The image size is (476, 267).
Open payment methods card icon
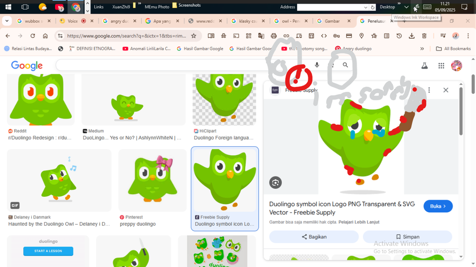(349, 36)
